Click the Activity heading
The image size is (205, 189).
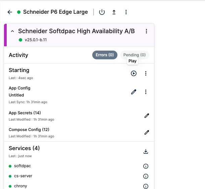[x=18, y=55]
